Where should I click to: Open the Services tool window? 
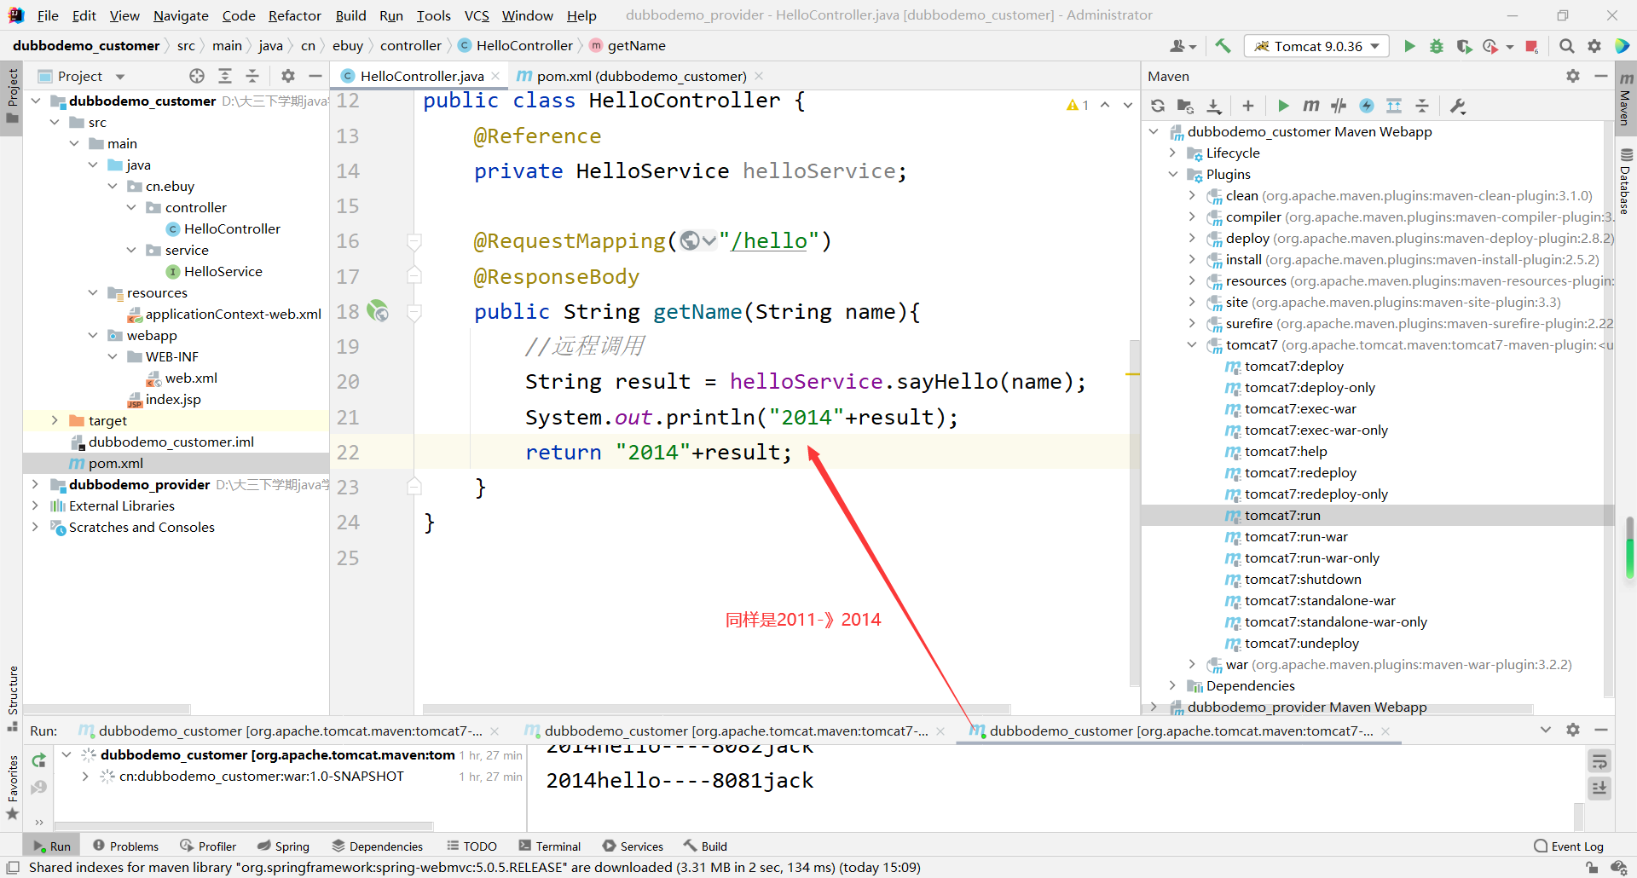click(x=633, y=846)
